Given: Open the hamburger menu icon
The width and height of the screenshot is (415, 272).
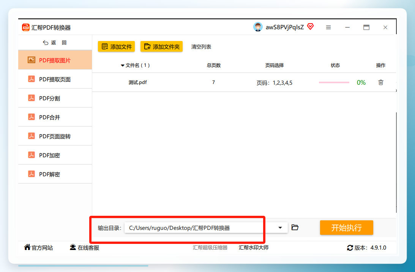Looking at the screenshot, I should (x=328, y=27).
